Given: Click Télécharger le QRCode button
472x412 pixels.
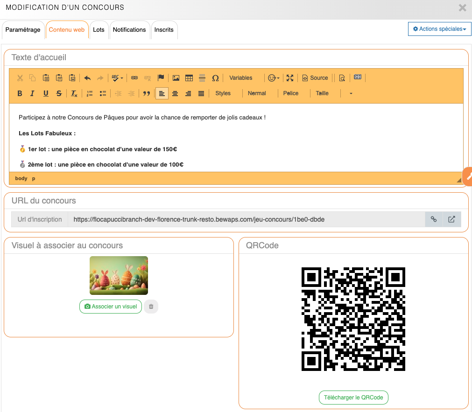Looking at the screenshot, I should pos(353,398).
